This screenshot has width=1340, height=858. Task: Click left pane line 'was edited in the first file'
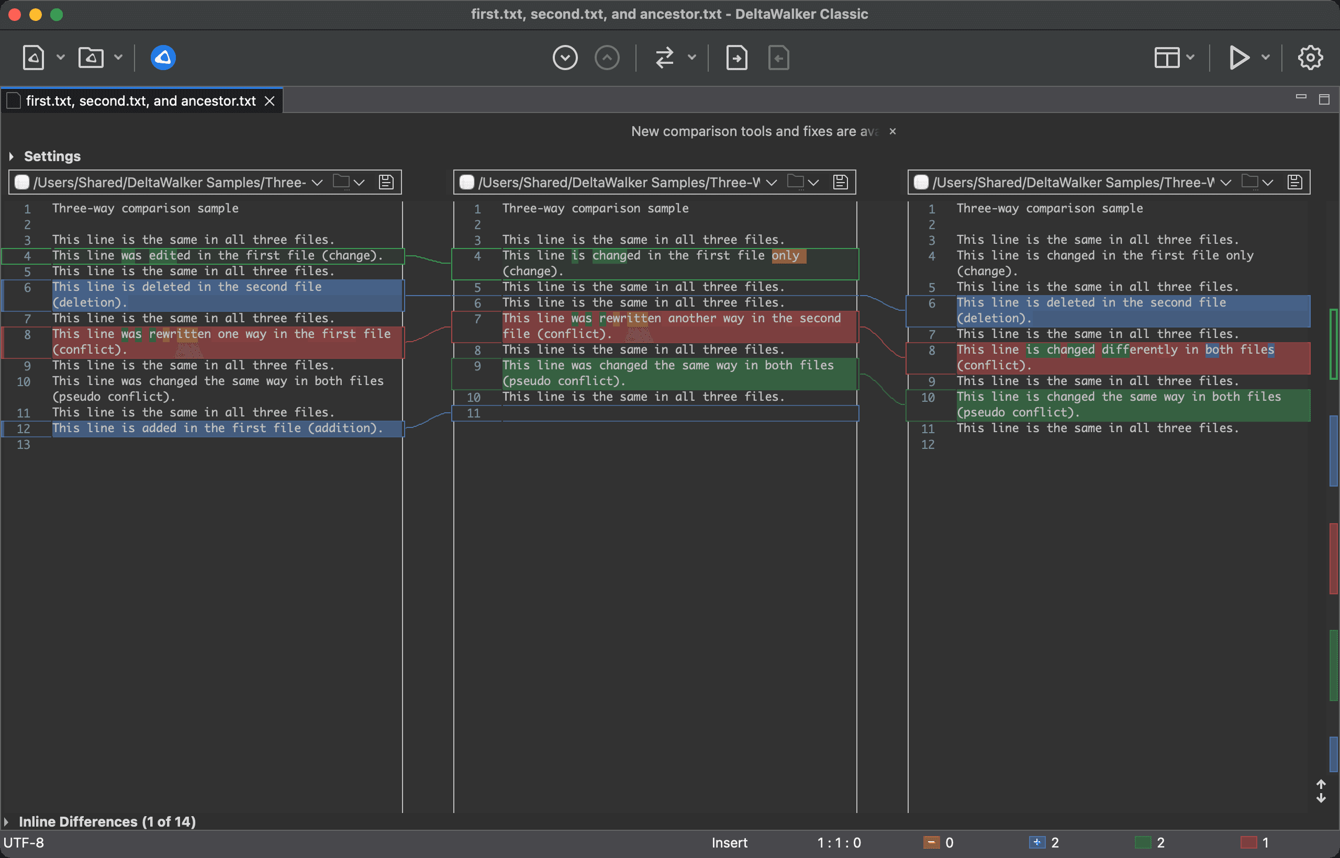coord(217,256)
